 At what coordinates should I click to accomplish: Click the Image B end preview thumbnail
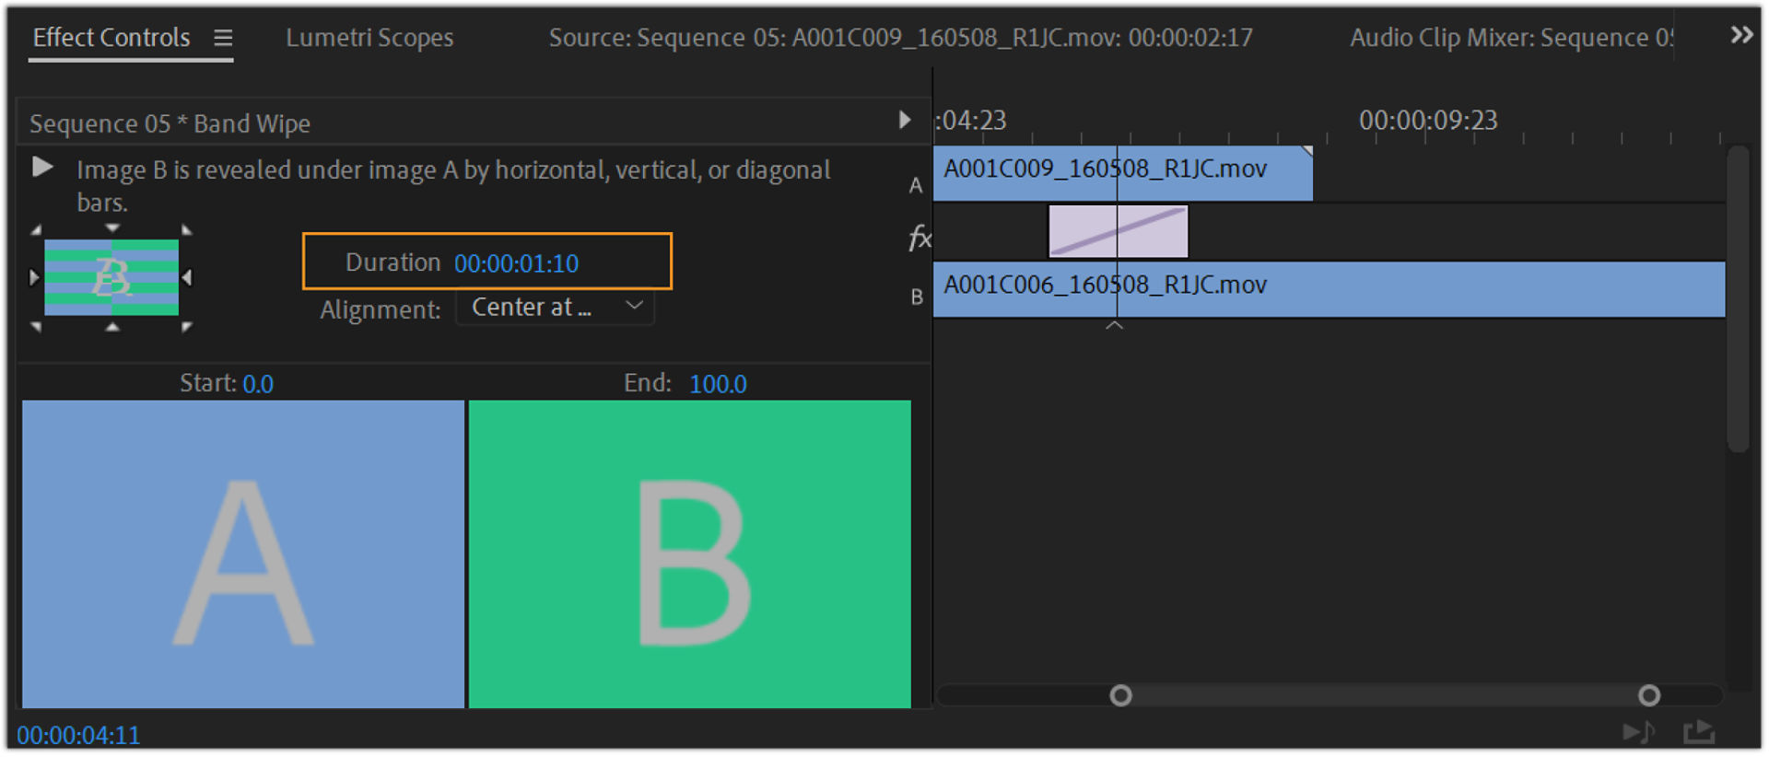point(690,553)
